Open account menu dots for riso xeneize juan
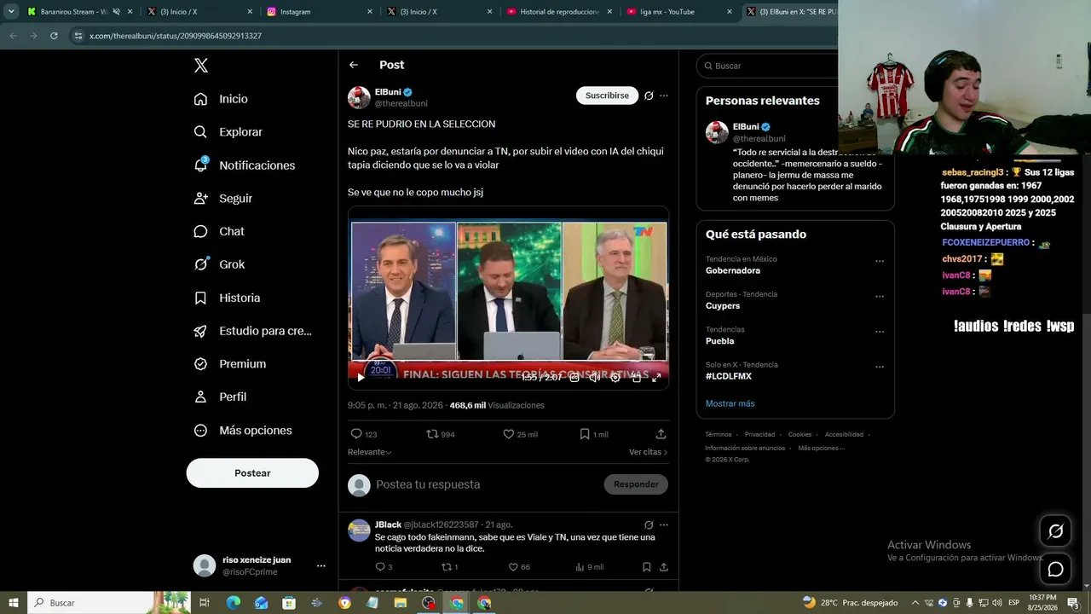This screenshot has height=614, width=1091. click(320, 565)
